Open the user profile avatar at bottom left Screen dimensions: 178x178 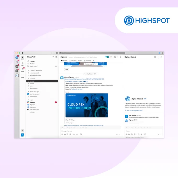(23, 135)
